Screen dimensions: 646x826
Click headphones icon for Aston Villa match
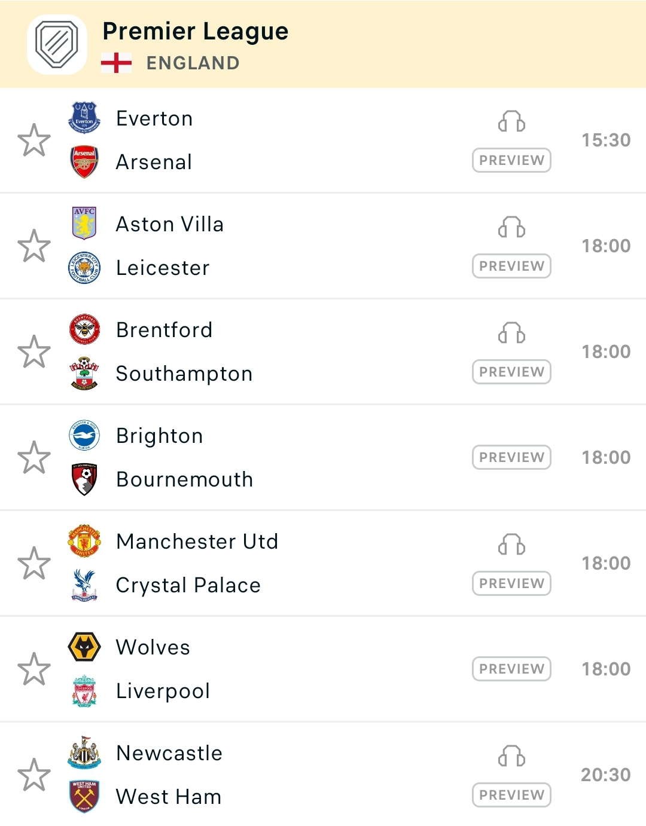point(511,228)
